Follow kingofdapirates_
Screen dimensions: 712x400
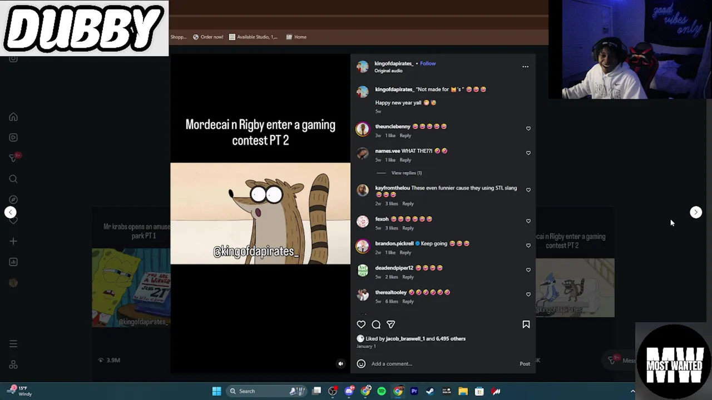tap(428, 63)
